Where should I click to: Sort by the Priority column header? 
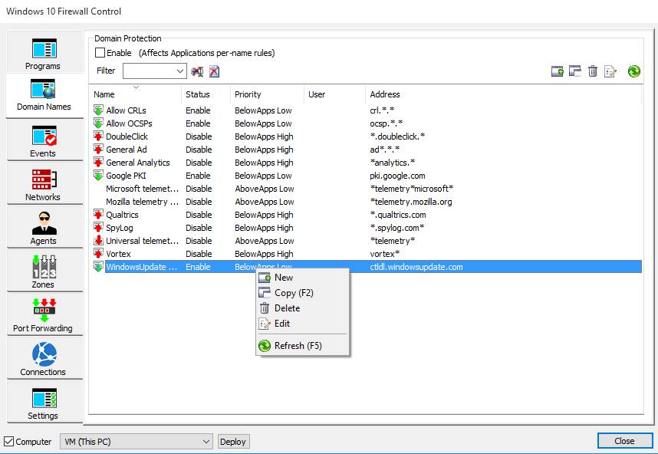point(267,94)
